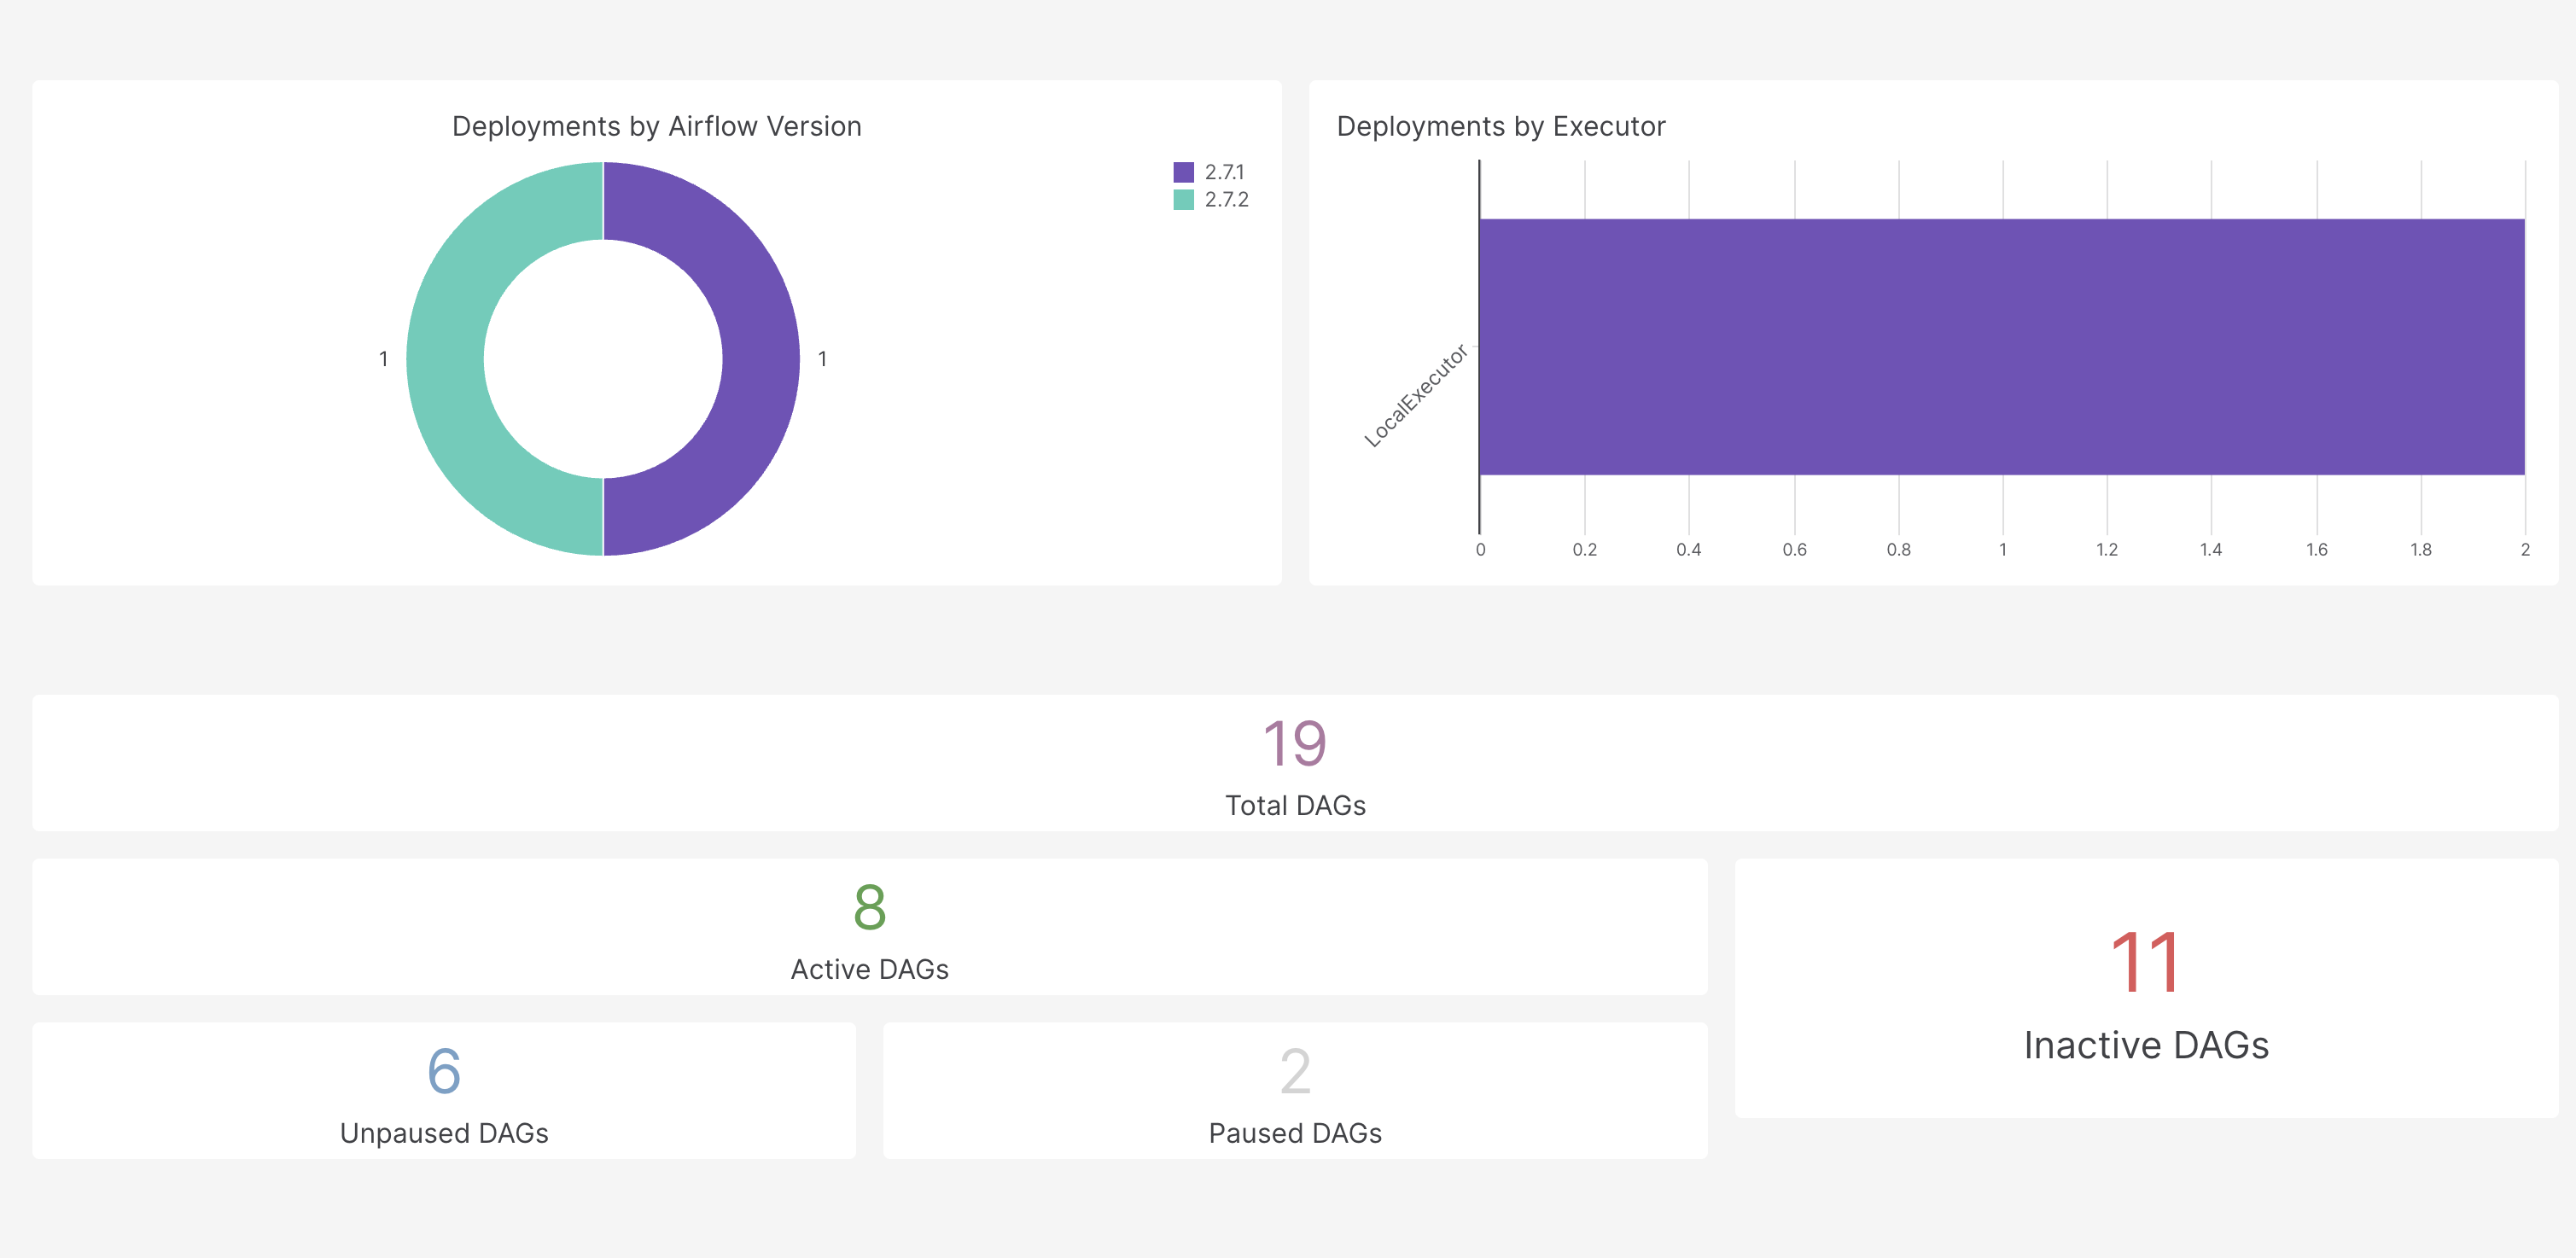Click the purple donut chart segment
The height and width of the screenshot is (1258, 2576).
(x=760, y=358)
